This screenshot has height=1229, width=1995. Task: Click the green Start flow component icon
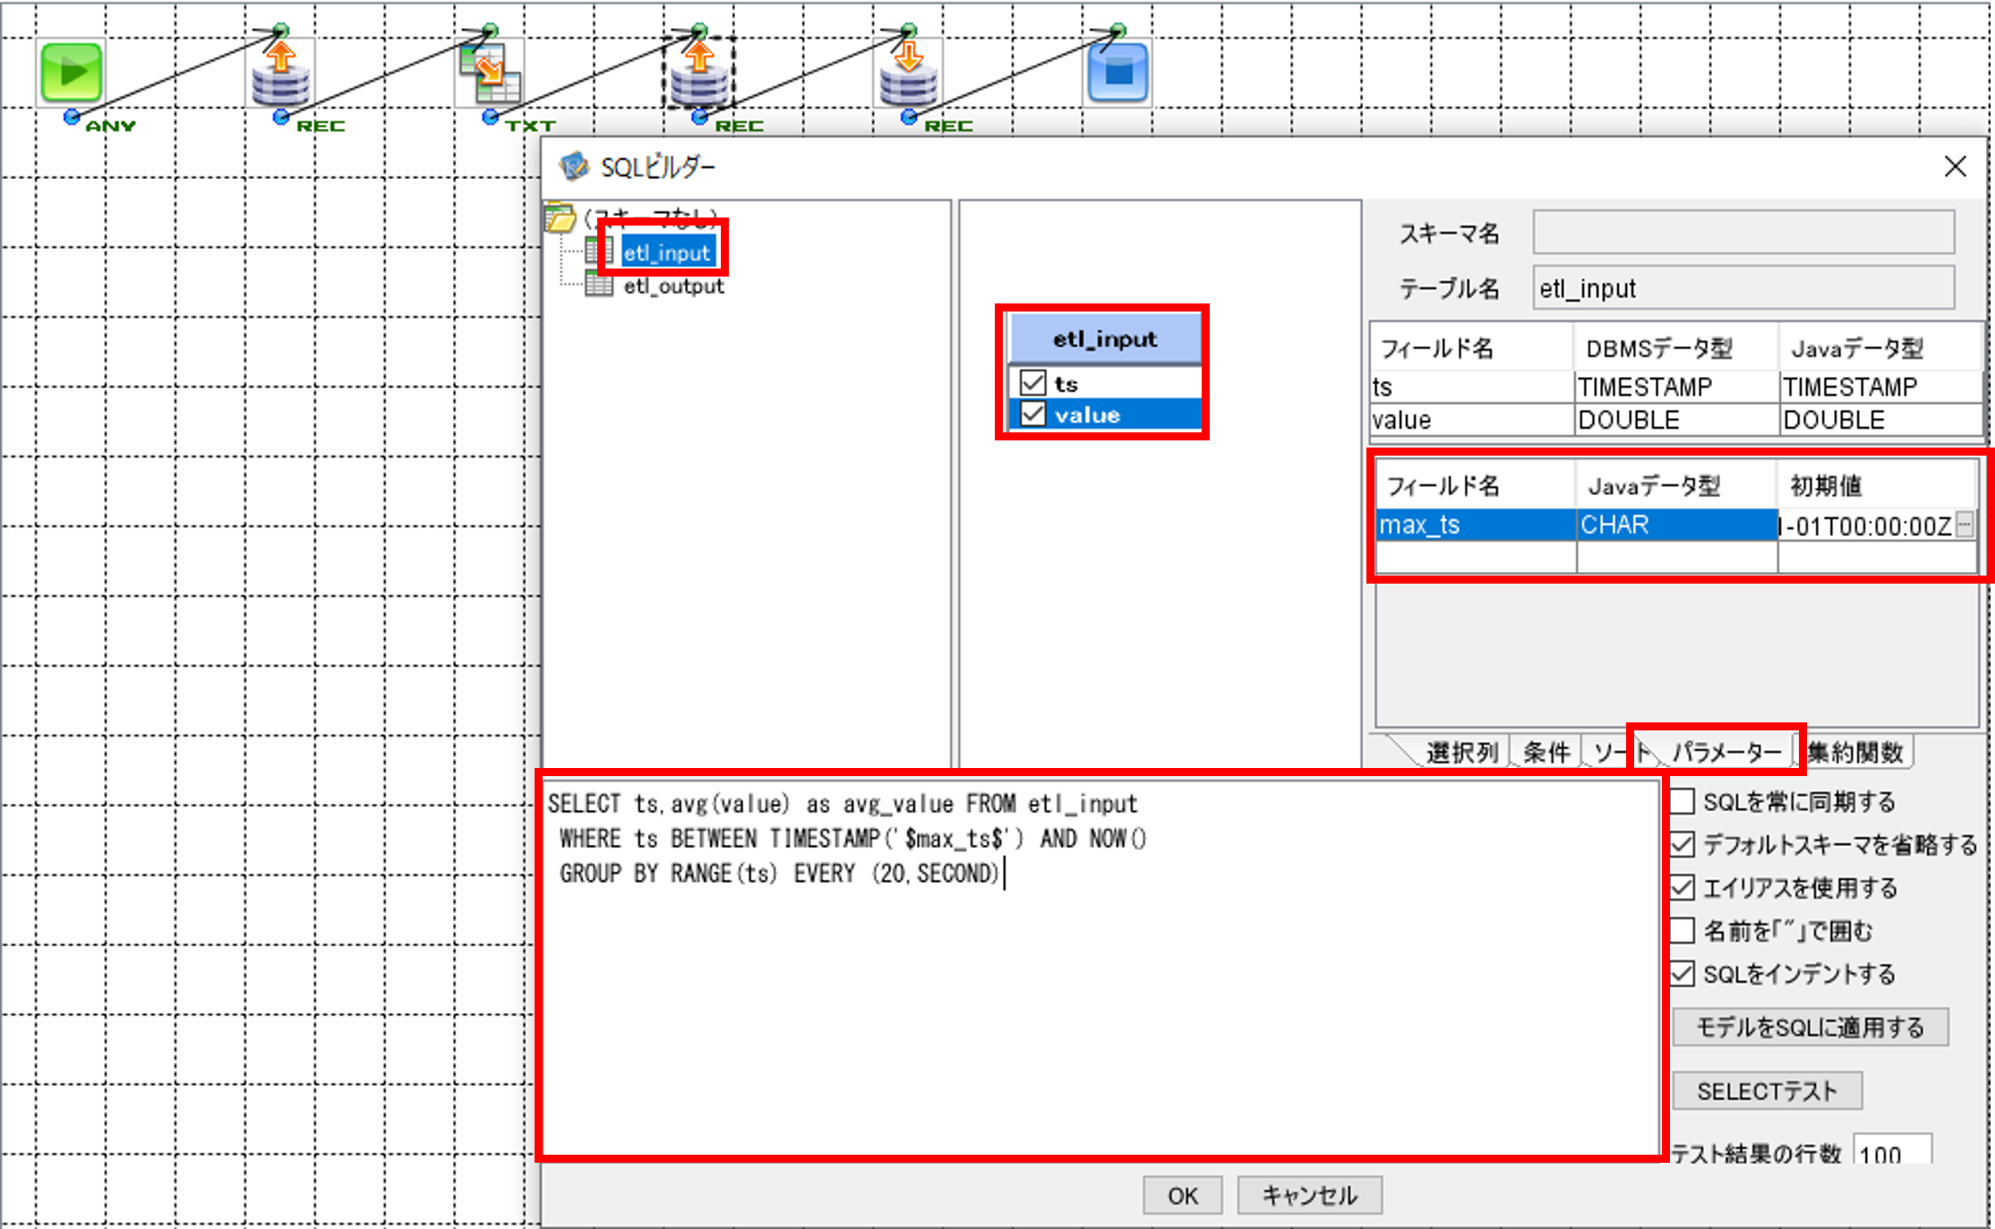[72, 73]
